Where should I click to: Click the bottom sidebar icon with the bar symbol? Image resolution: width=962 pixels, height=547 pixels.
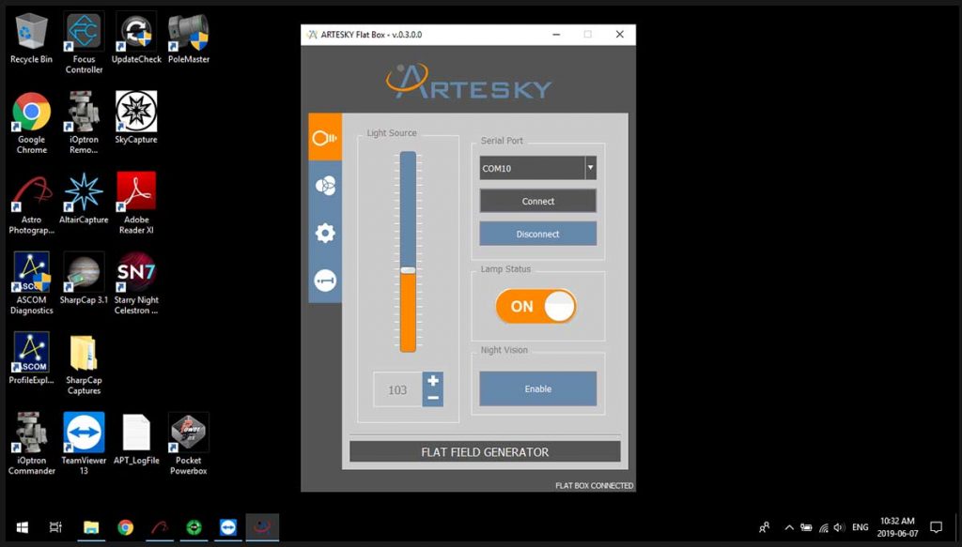pos(325,281)
